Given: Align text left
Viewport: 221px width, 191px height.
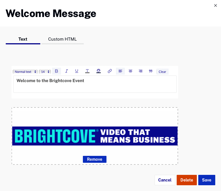Looking at the screenshot, I should [120, 71].
